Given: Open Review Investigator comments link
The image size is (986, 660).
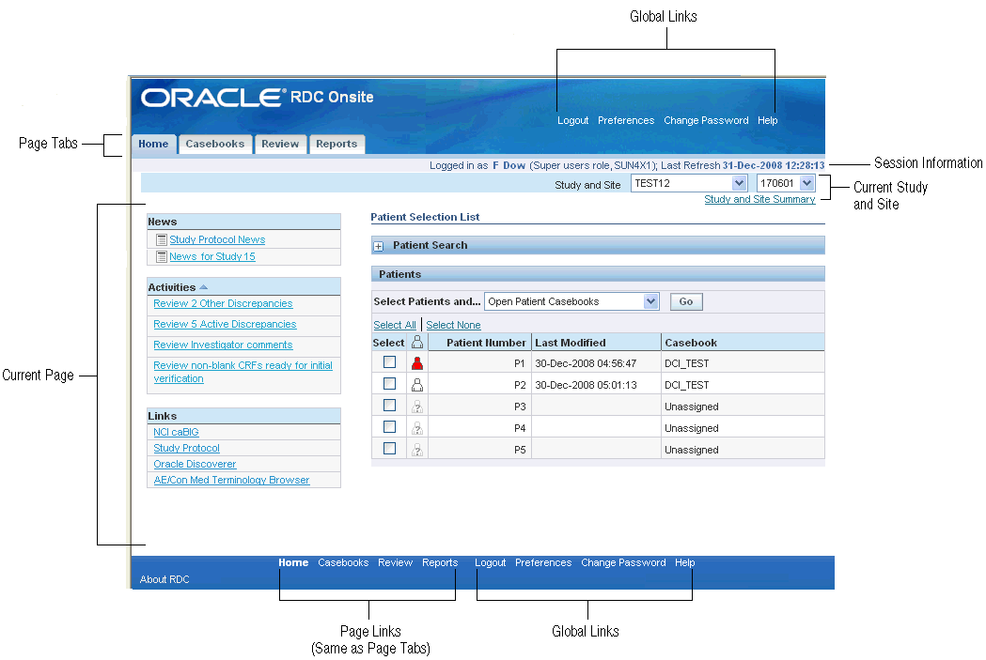Looking at the screenshot, I should pos(223,345).
